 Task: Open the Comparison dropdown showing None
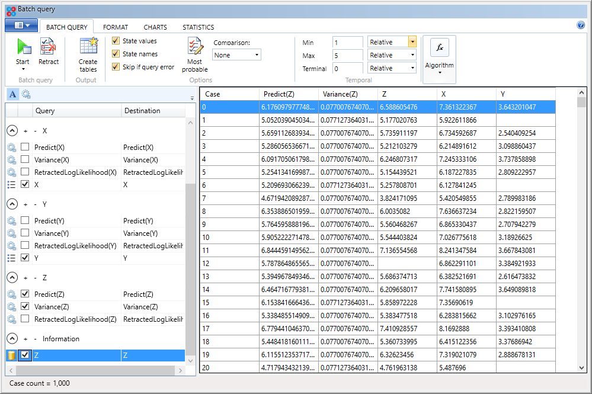[x=236, y=55]
